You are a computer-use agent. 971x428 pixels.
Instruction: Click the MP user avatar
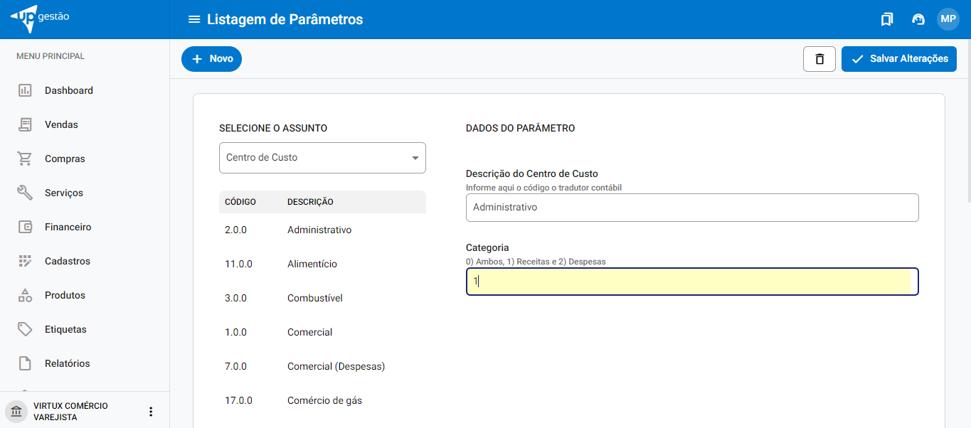[948, 19]
